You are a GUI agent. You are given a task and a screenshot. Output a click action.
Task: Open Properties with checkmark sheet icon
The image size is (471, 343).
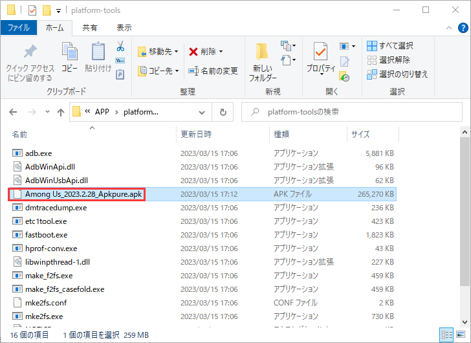[321, 52]
